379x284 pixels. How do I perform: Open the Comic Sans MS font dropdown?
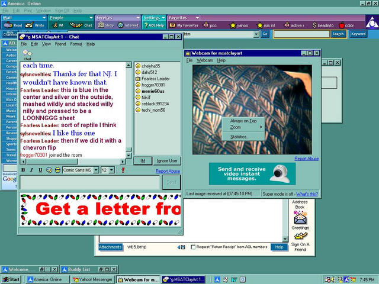(96, 170)
